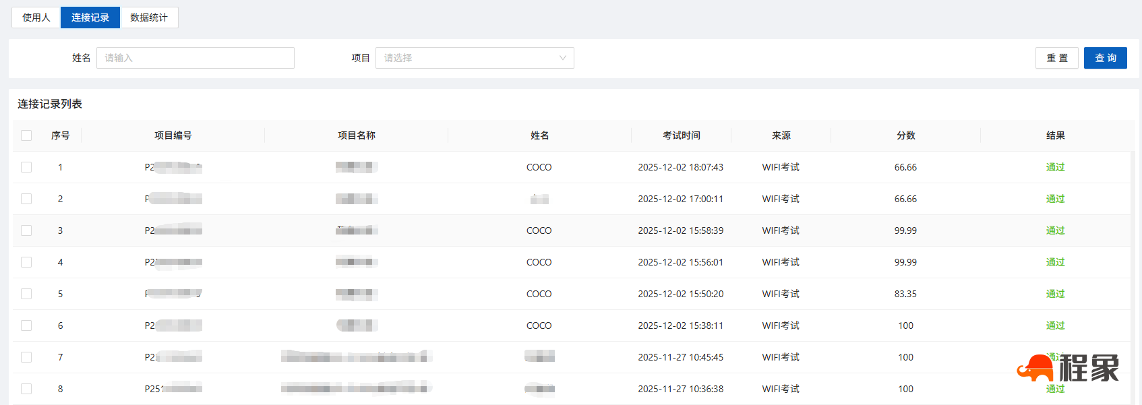Switch to the 使用人 tab

point(36,18)
